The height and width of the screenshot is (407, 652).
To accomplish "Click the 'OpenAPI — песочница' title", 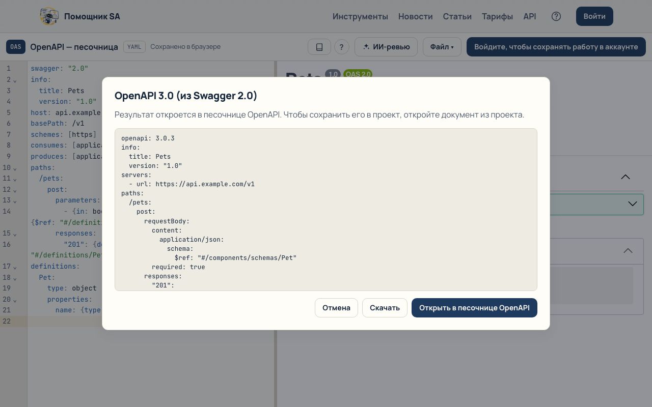I will click(x=74, y=47).
